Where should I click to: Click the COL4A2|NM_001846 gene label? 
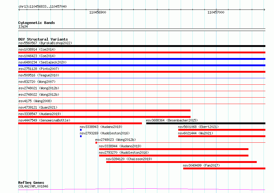point(33,186)
